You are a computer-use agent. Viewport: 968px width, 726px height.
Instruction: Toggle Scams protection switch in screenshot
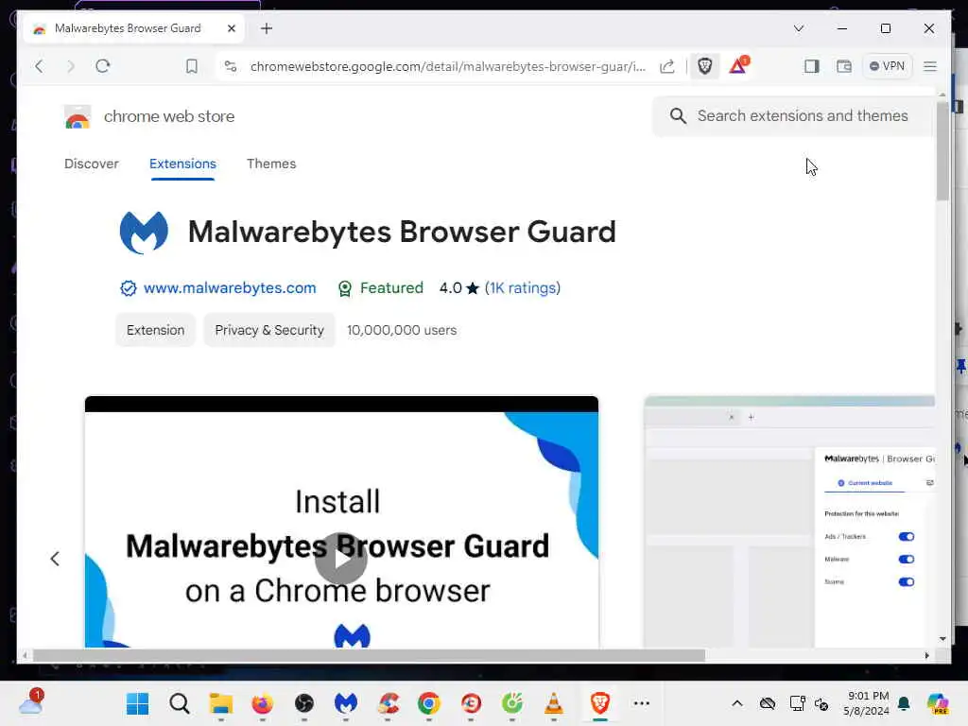tap(907, 581)
